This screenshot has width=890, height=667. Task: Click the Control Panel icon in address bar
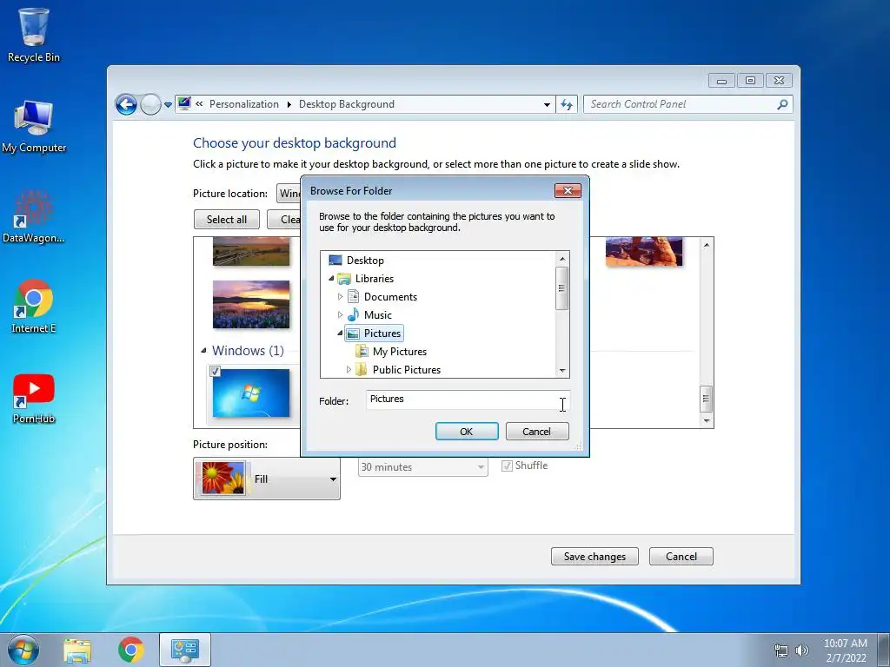coord(184,104)
